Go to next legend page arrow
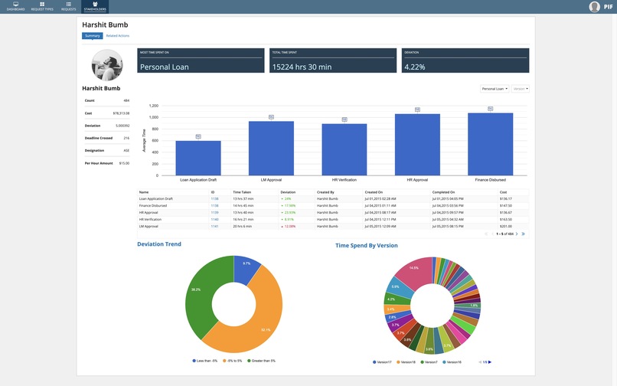Screen dimensions: 617x386 tap(490, 362)
